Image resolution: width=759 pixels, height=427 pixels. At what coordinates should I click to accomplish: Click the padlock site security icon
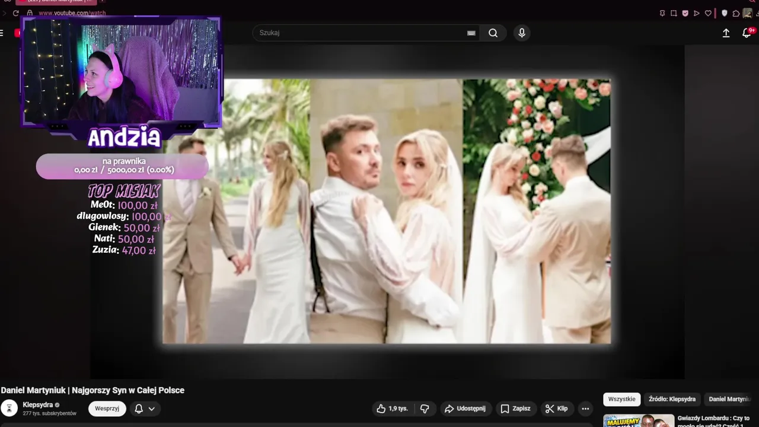(x=29, y=13)
